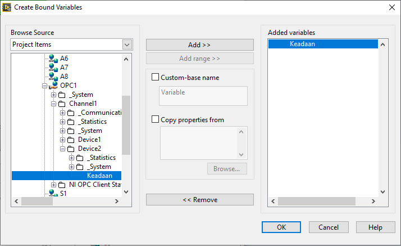Select the A7 tree item label
Viewport: 401px width, 246px height.
tap(64, 68)
